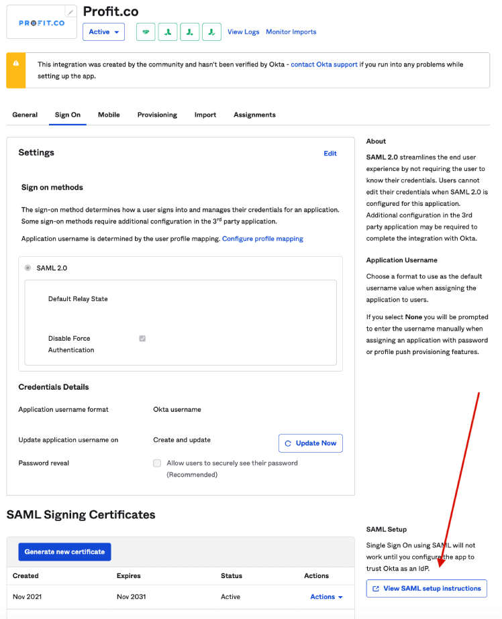The width and height of the screenshot is (502, 619).
Task: Click the 'SAML Signing Certificates' heading
Action: click(x=81, y=515)
